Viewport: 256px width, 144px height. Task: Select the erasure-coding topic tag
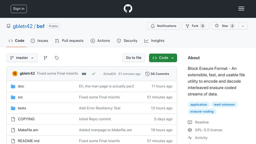click(202, 111)
